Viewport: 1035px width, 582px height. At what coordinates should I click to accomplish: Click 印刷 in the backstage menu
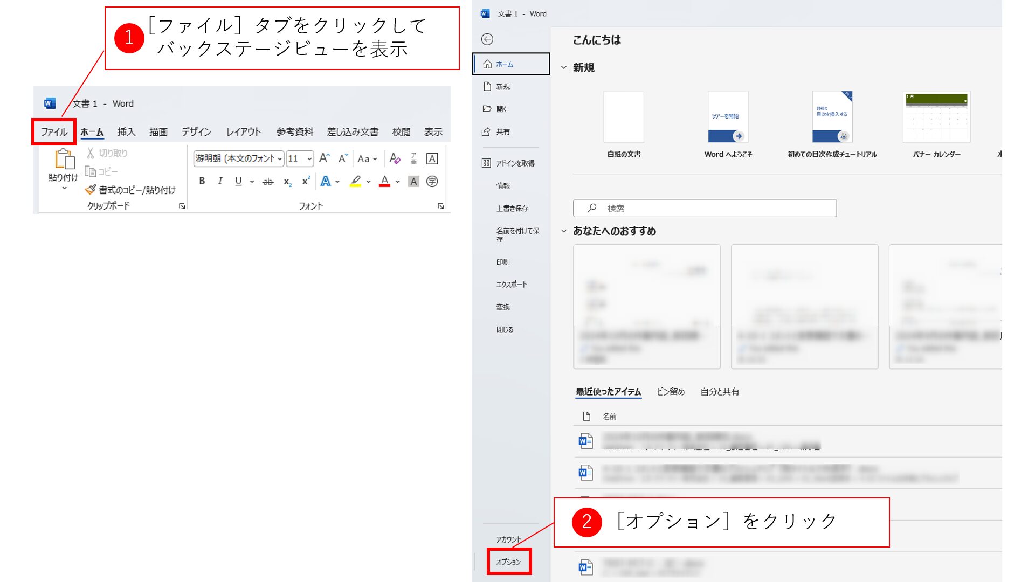click(503, 262)
